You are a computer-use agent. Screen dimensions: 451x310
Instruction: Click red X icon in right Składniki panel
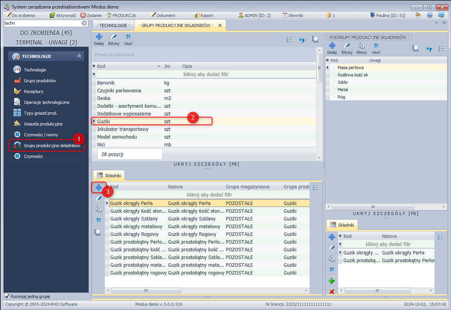click(332, 291)
